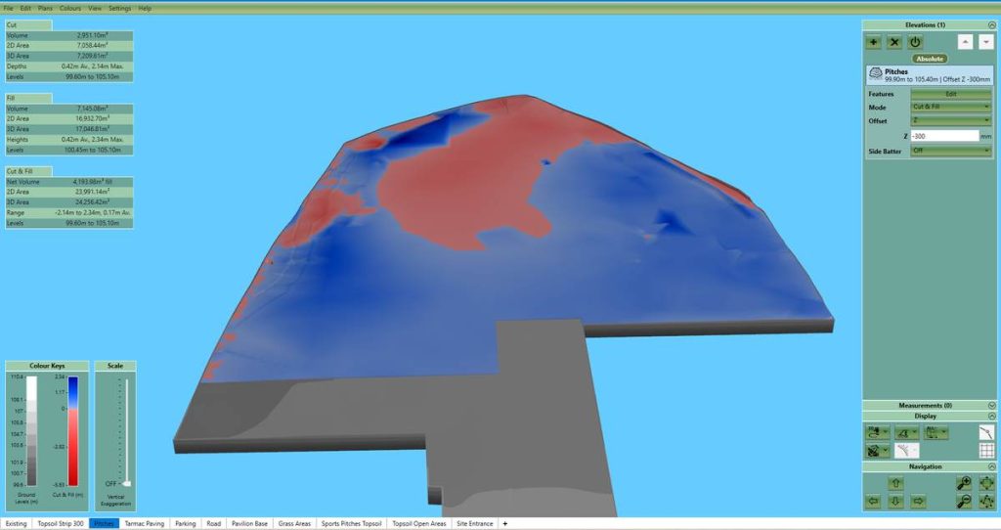The image size is (1001, 530).
Task: Click the zoom extents navigation icon
Action: [x=986, y=483]
